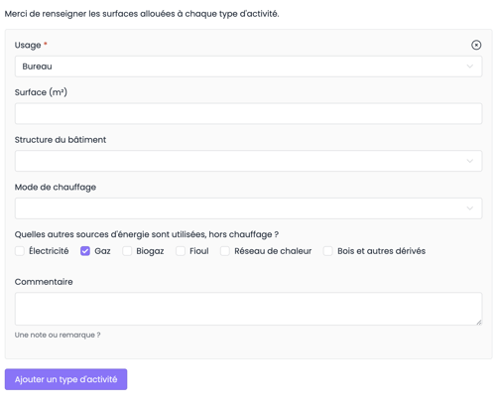Expand the Mode de chauffage dropdown
The image size is (496, 406).
point(248,208)
